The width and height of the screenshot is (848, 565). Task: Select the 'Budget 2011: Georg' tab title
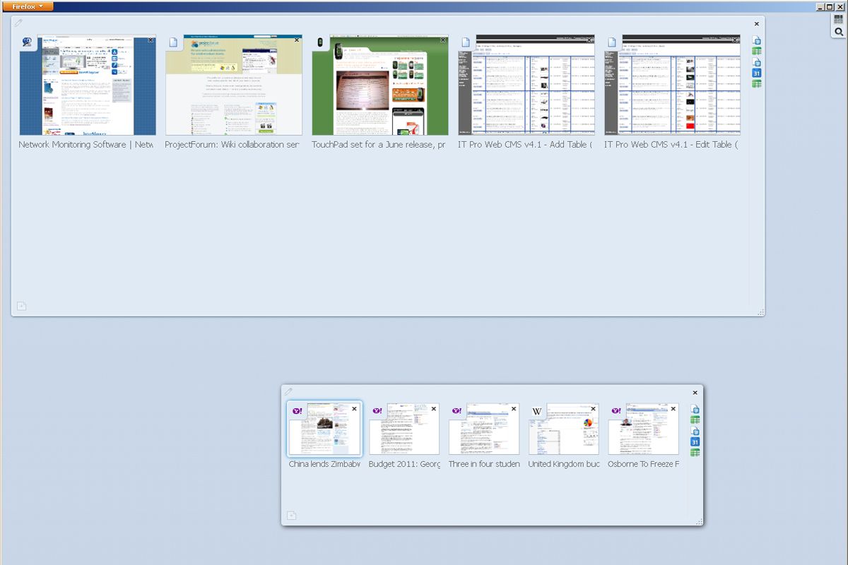404,464
